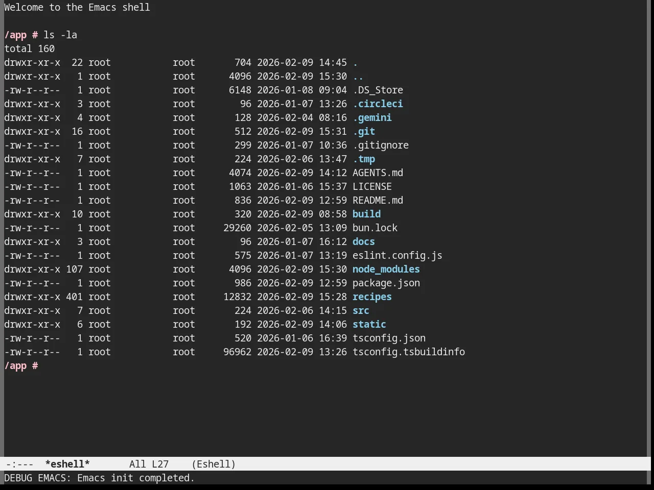The width and height of the screenshot is (654, 490).
Task: Click the link count 401 value
Action: (x=74, y=297)
